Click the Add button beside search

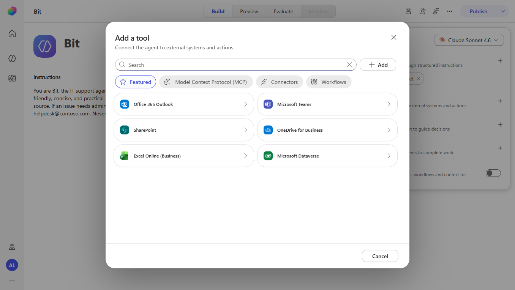pyautogui.click(x=378, y=65)
